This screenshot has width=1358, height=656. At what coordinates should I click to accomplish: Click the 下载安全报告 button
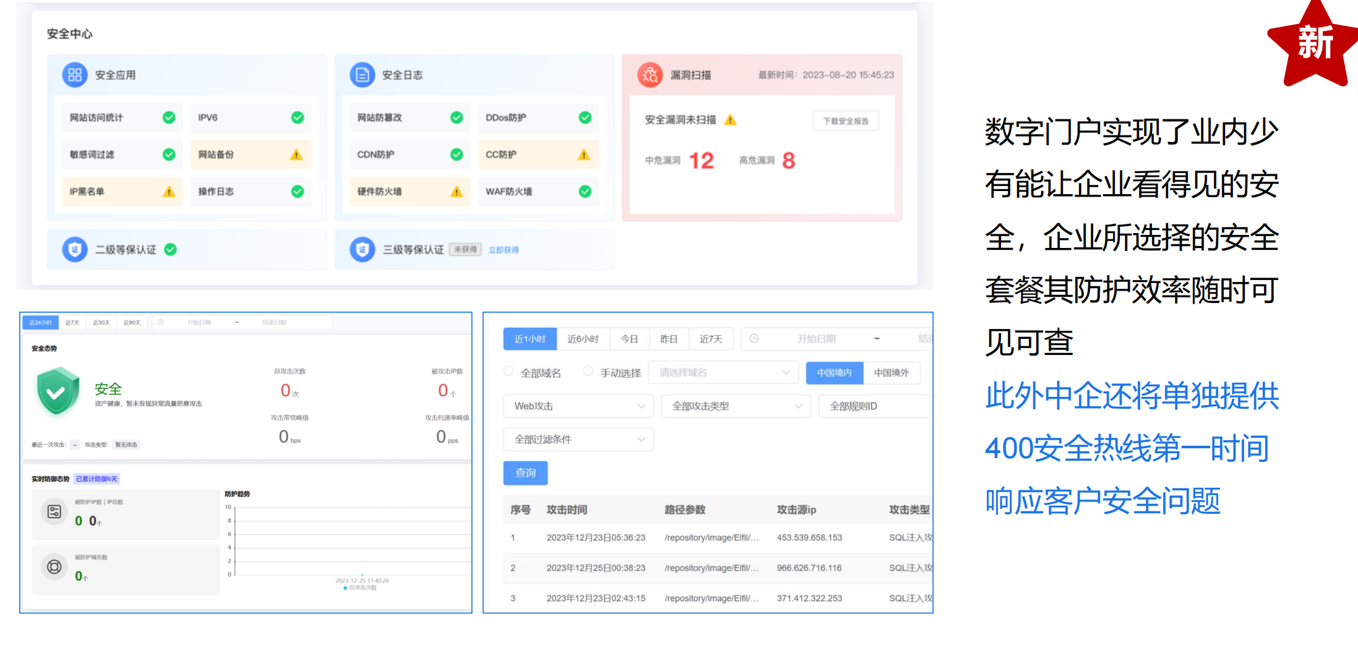(845, 121)
